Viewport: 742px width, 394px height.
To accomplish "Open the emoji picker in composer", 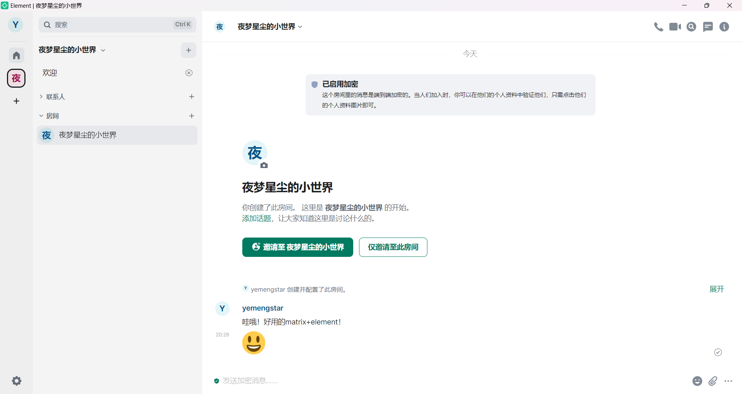I will tap(697, 381).
